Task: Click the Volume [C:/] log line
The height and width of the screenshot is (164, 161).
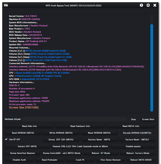Action: [37, 51]
